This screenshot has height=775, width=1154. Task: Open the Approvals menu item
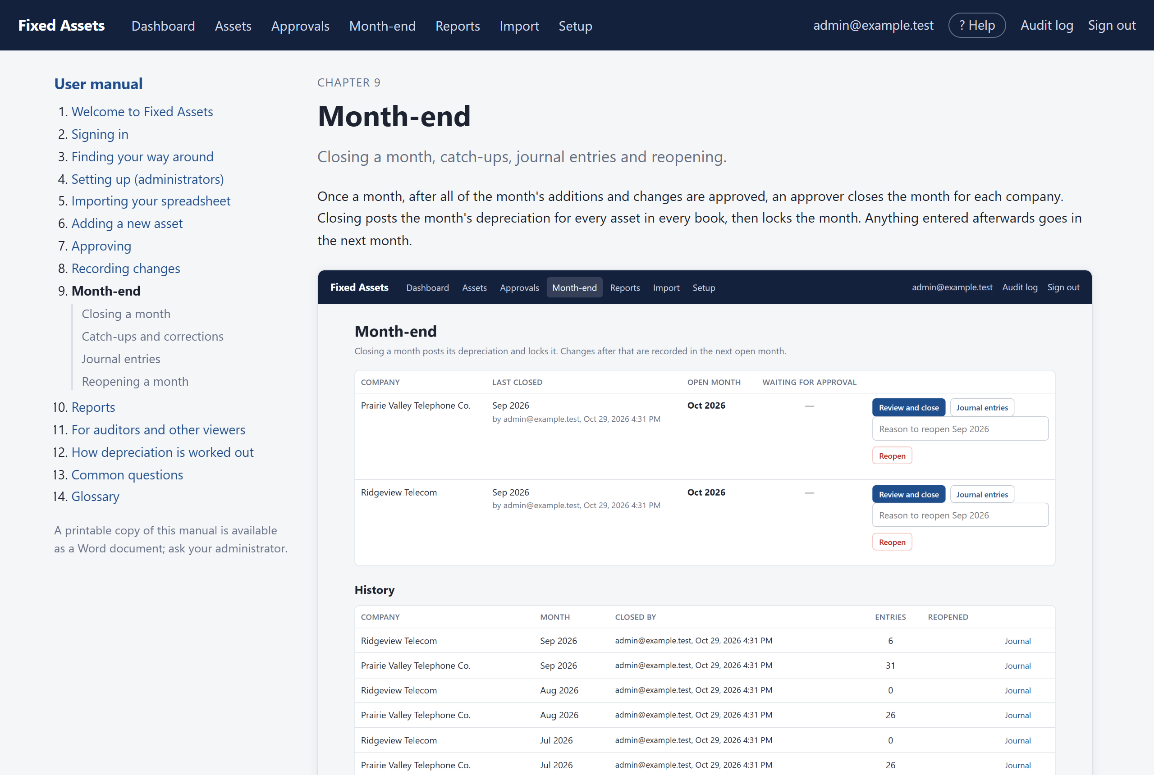[300, 26]
